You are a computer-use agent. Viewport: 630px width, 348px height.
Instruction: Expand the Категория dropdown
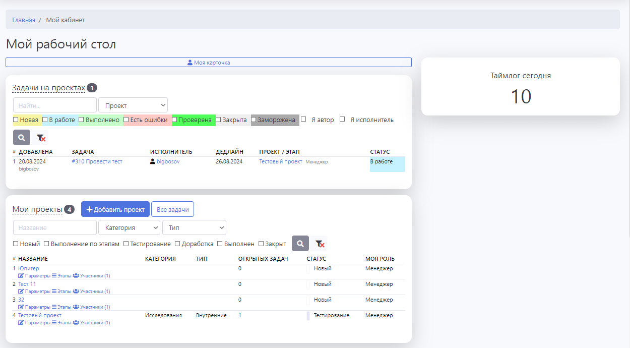[129, 227]
